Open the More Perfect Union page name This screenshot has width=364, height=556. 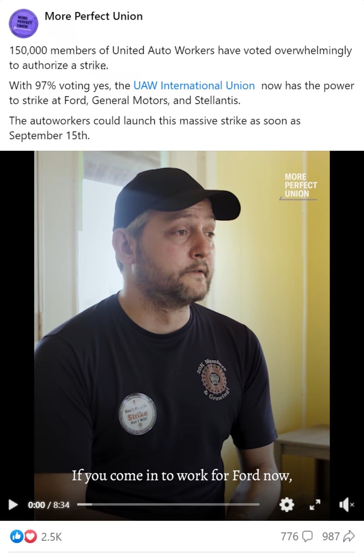(94, 16)
